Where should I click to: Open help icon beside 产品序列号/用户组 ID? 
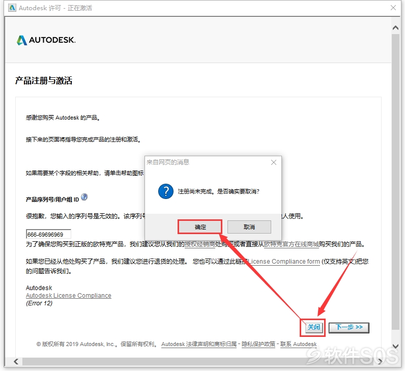[84, 197]
